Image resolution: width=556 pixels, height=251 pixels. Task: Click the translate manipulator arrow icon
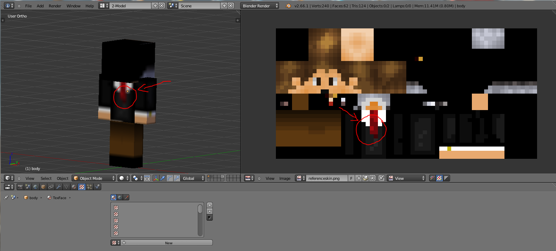(163, 178)
